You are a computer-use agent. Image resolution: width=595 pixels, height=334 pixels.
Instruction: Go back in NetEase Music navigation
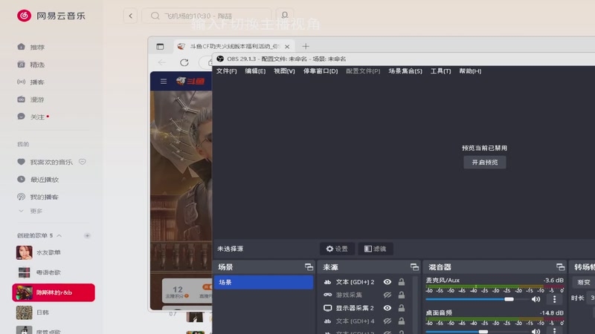tap(130, 16)
